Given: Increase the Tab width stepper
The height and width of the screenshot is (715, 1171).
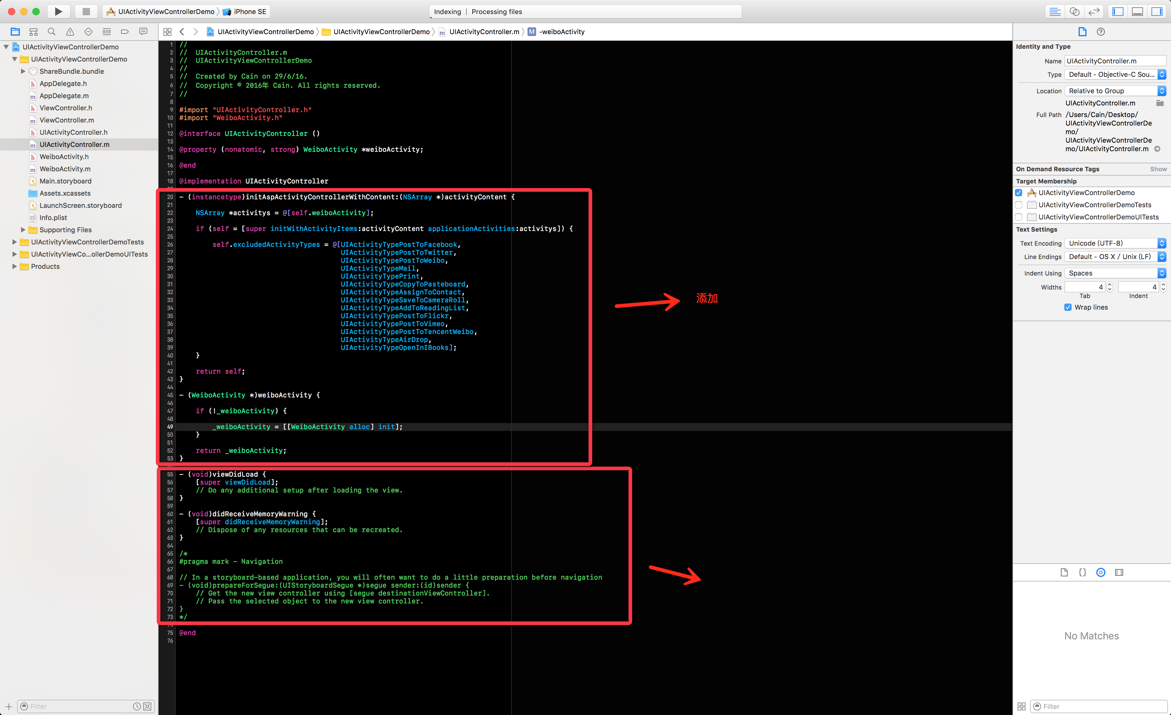Looking at the screenshot, I should click(1110, 285).
